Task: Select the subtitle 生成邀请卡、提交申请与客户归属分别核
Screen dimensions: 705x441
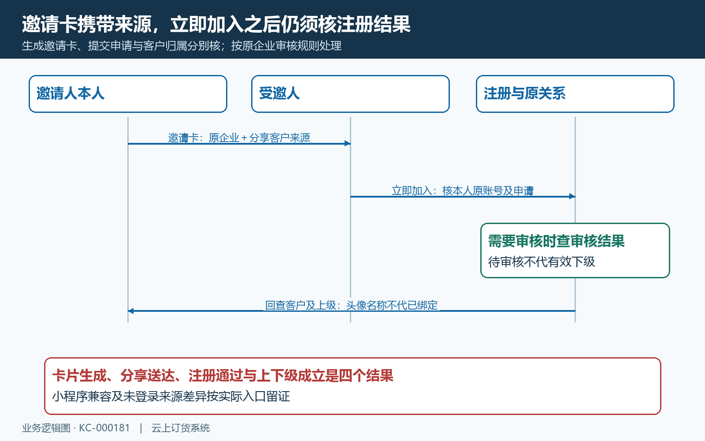Action: coord(121,46)
